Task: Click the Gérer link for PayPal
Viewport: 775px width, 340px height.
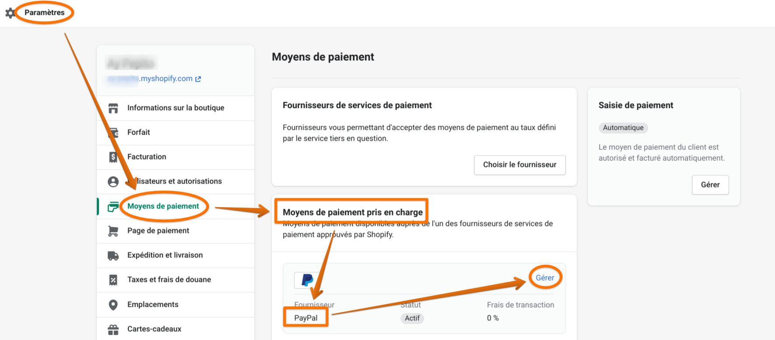Action: [545, 278]
